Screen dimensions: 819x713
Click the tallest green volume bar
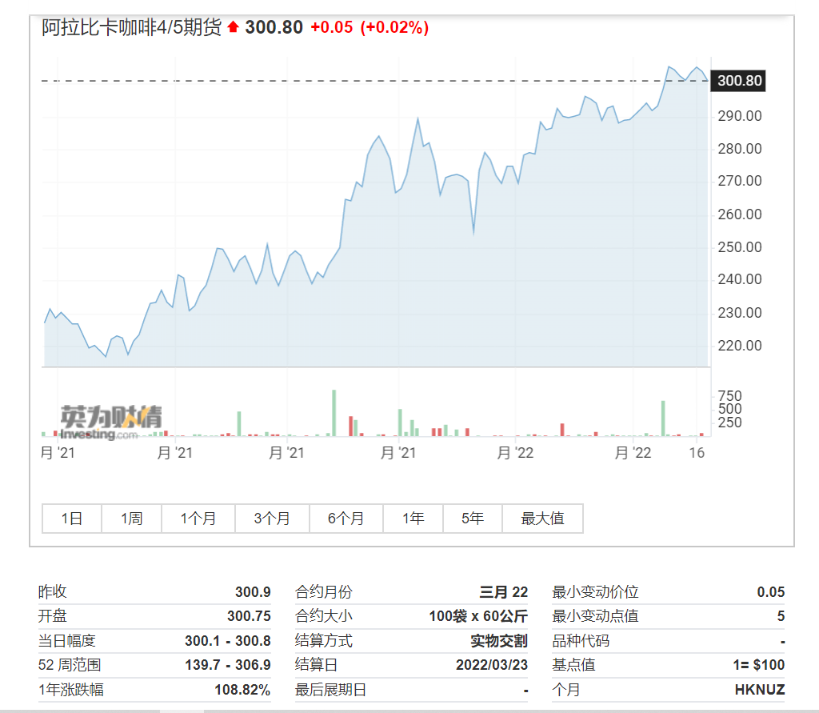point(334,413)
